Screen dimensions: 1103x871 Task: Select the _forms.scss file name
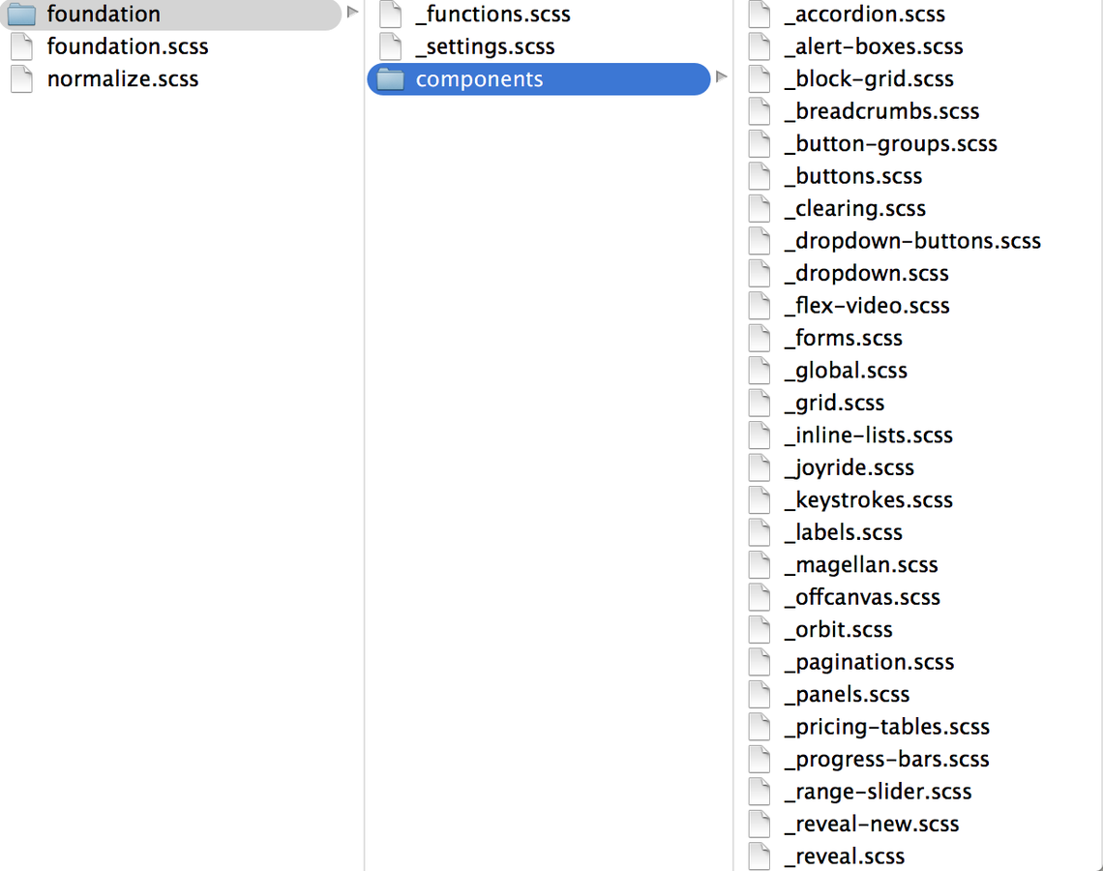tap(844, 338)
